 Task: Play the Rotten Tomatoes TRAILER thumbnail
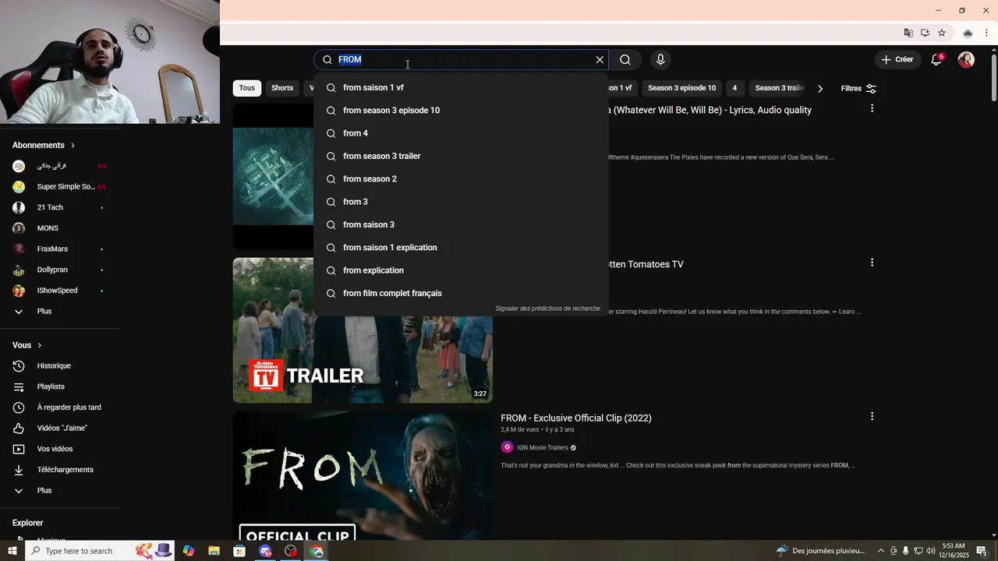363,330
